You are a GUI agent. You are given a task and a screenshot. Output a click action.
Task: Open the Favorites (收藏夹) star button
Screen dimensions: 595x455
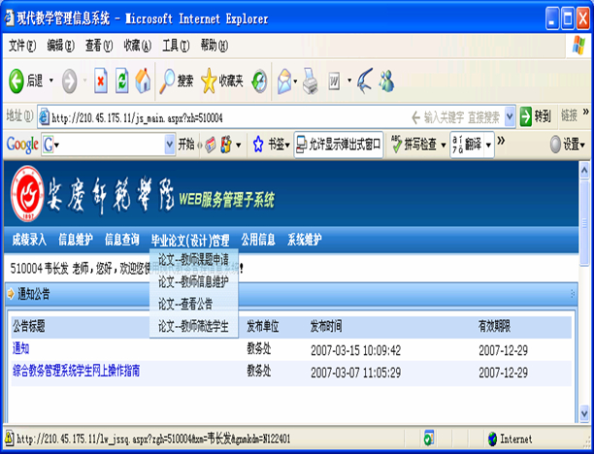point(222,81)
